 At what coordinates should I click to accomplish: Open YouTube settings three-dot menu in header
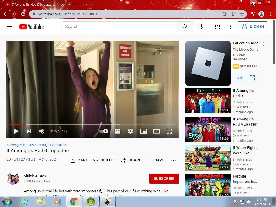pyautogui.click(x=230, y=27)
